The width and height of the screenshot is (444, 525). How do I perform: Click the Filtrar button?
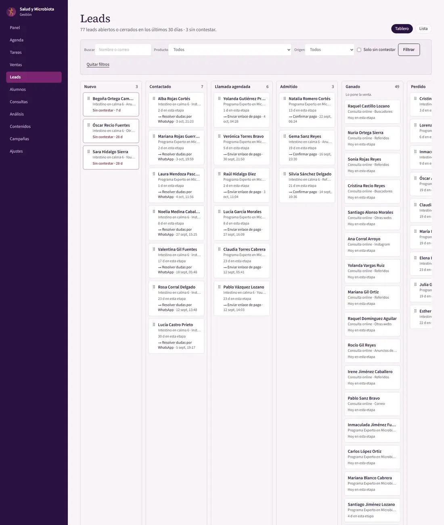click(x=409, y=50)
